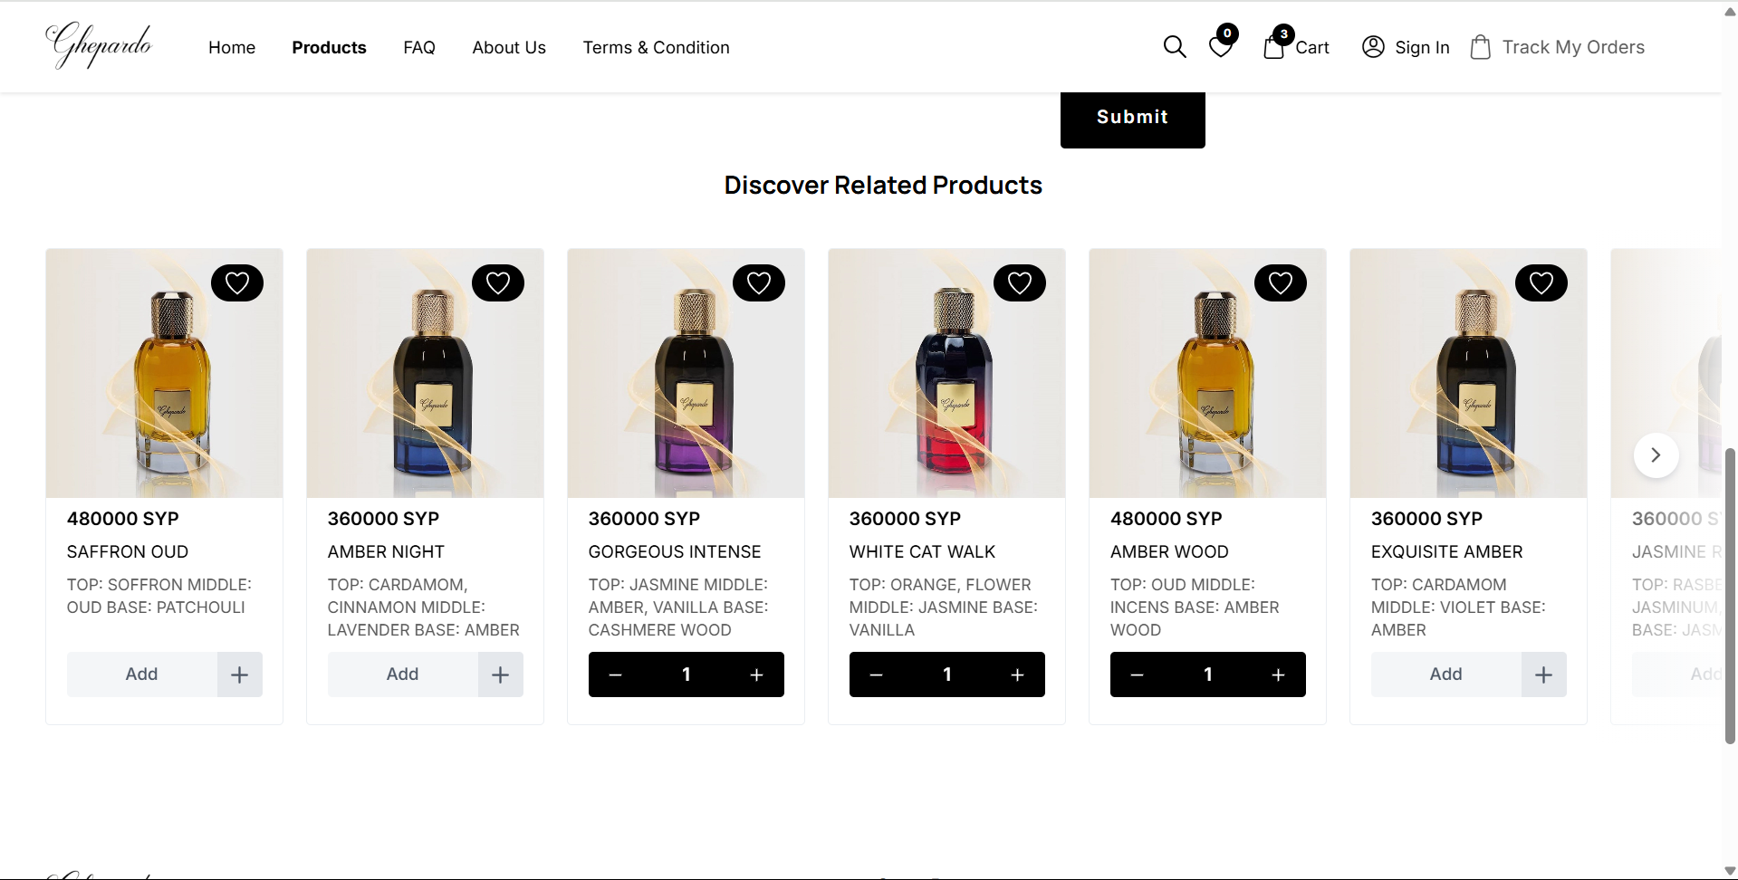Viewport: 1738px width, 880px height.
Task: Click the EXQUISITE AMBER product name
Action: click(x=1446, y=551)
